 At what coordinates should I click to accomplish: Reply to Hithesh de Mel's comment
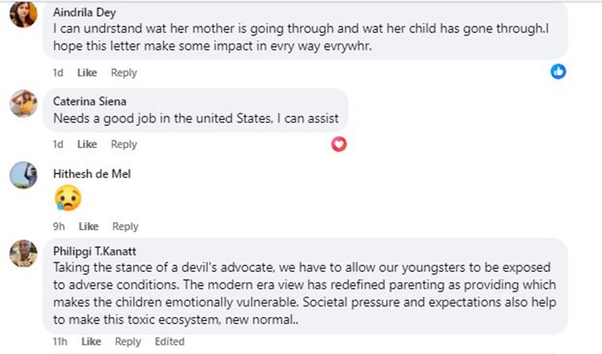(125, 226)
